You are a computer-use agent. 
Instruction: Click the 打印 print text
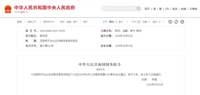(x=134, y=22)
